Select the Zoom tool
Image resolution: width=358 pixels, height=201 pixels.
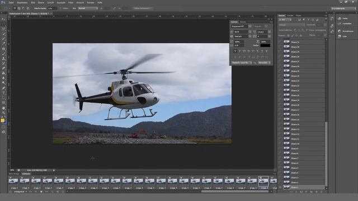3,113
